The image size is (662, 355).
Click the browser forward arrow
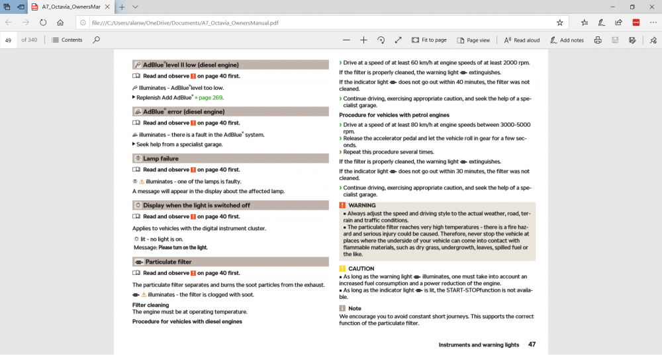coord(26,22)
